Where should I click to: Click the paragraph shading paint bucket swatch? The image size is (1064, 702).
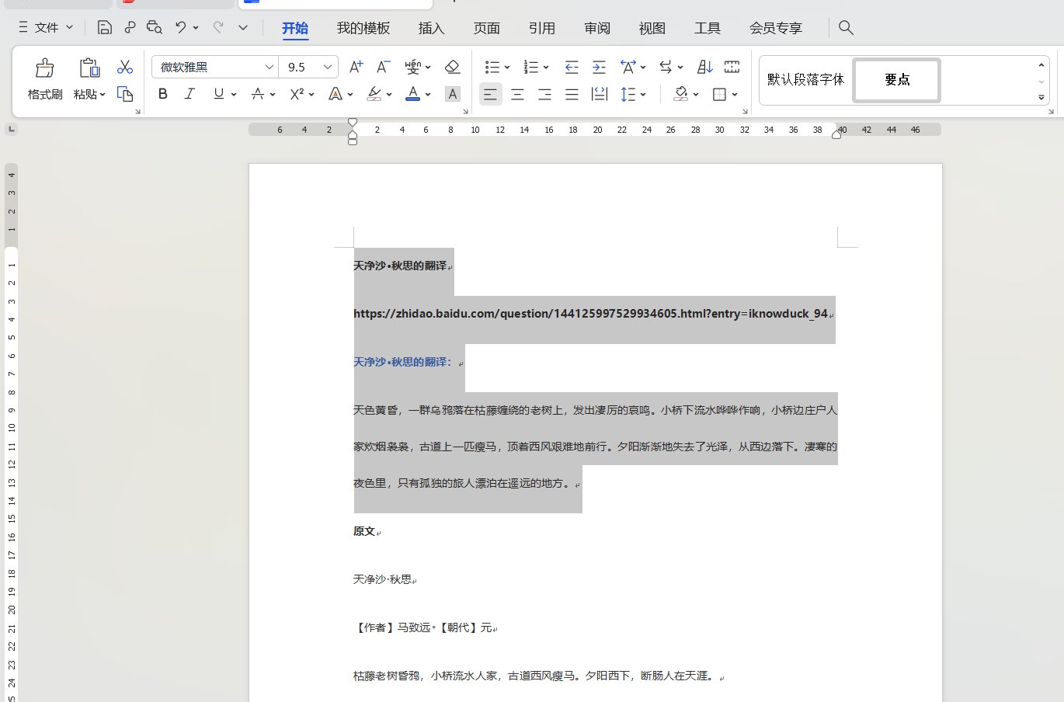coord(681,94)
